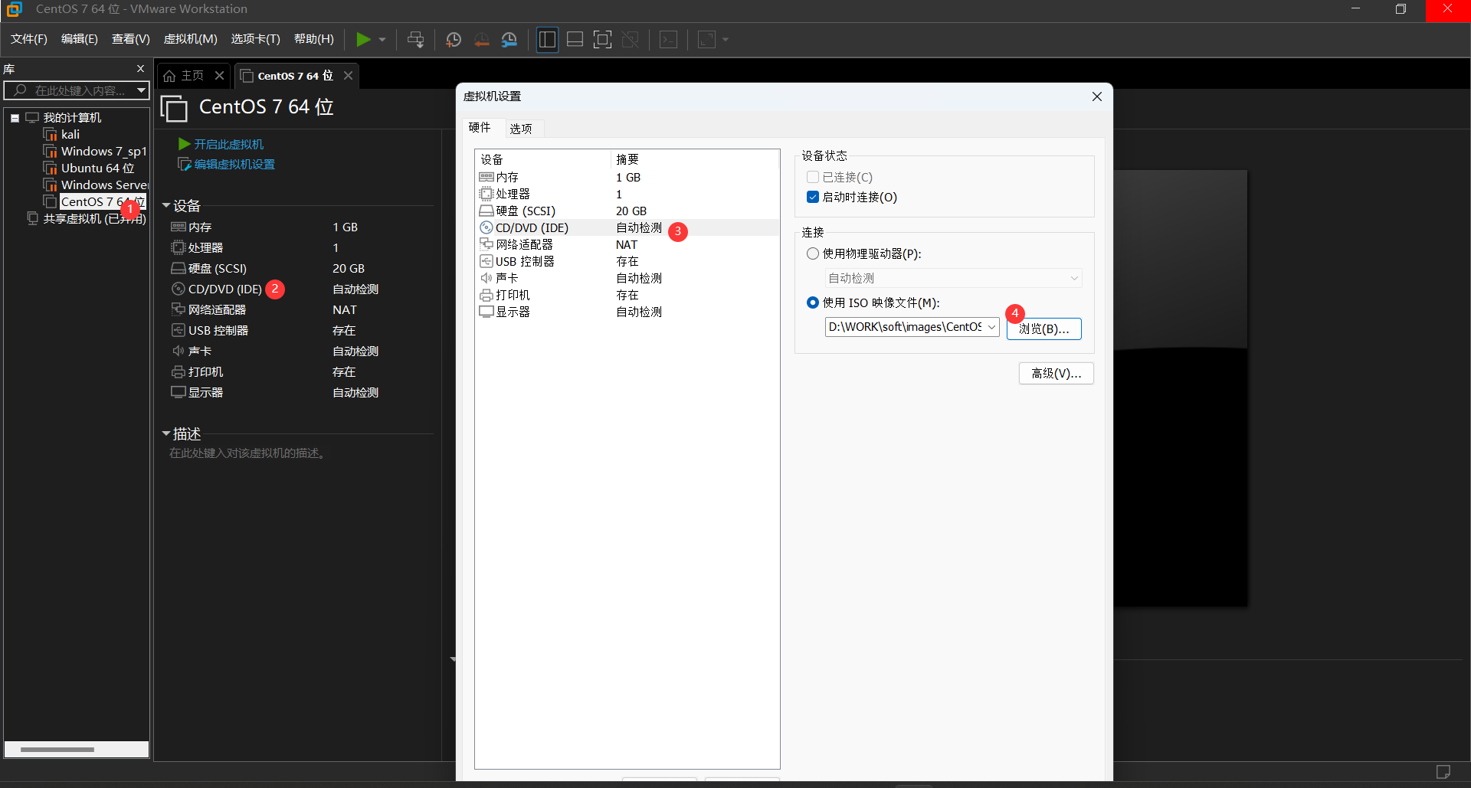Open the 查看(V) menu
Screen dimensions: 1471x788
(x=131, y=39)
